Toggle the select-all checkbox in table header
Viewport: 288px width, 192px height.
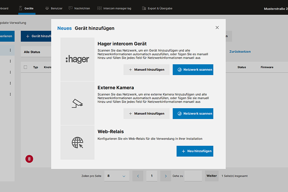tap(25, 67)
